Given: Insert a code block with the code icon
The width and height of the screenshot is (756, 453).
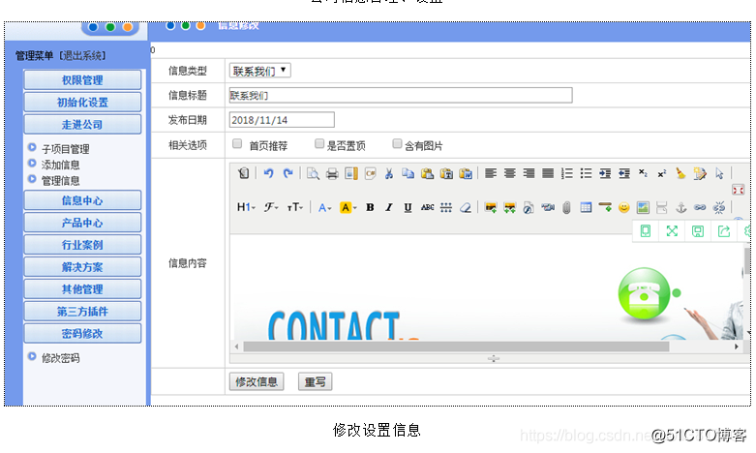Looking at the screenshot, I should pos(371,173).
